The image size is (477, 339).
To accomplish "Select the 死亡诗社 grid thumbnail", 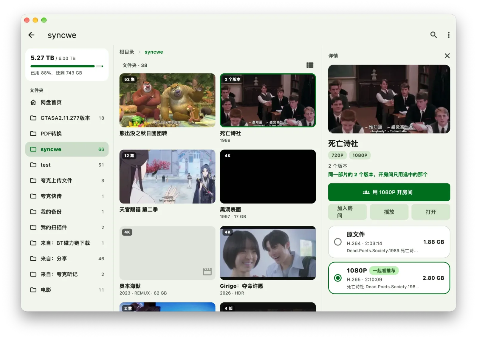I will point(268,100).
